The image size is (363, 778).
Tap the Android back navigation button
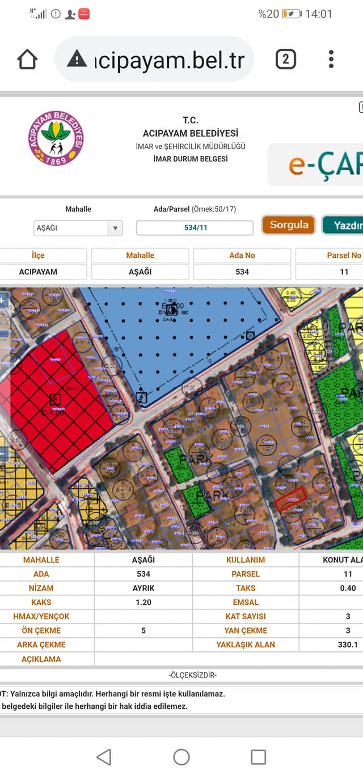point(104,756)
